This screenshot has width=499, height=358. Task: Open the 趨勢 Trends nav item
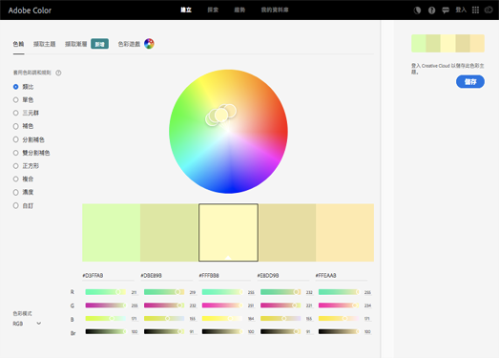(239, 10)
